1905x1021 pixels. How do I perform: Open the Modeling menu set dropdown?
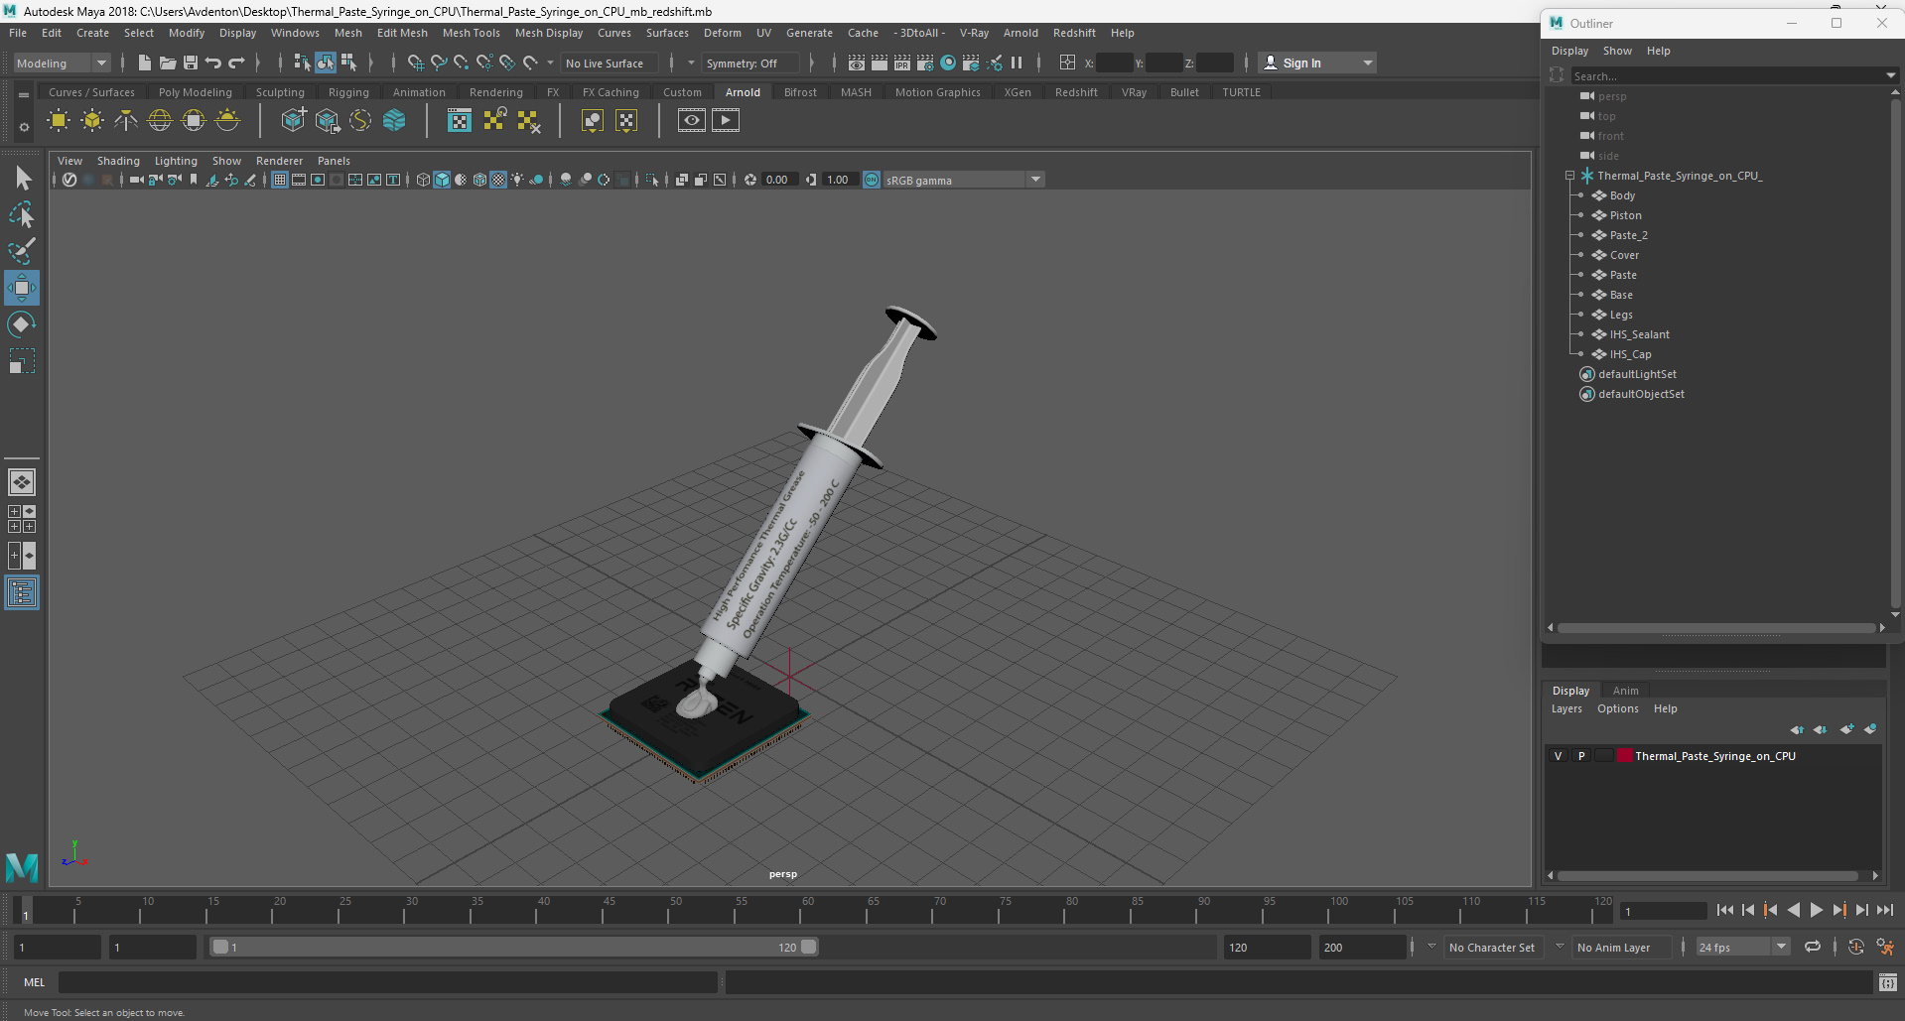(x=62, y=63)
